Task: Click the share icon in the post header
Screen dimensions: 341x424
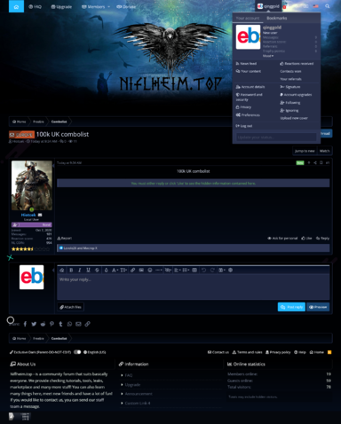Action: click(x=315, y=163)
